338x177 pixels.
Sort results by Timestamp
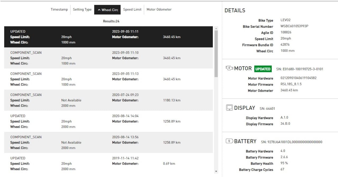[59, 10]
